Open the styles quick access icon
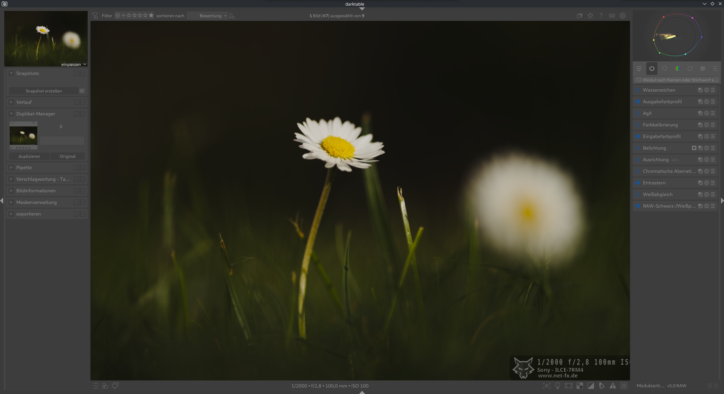This screenshot has width=724, height=394. pos(105,386)
